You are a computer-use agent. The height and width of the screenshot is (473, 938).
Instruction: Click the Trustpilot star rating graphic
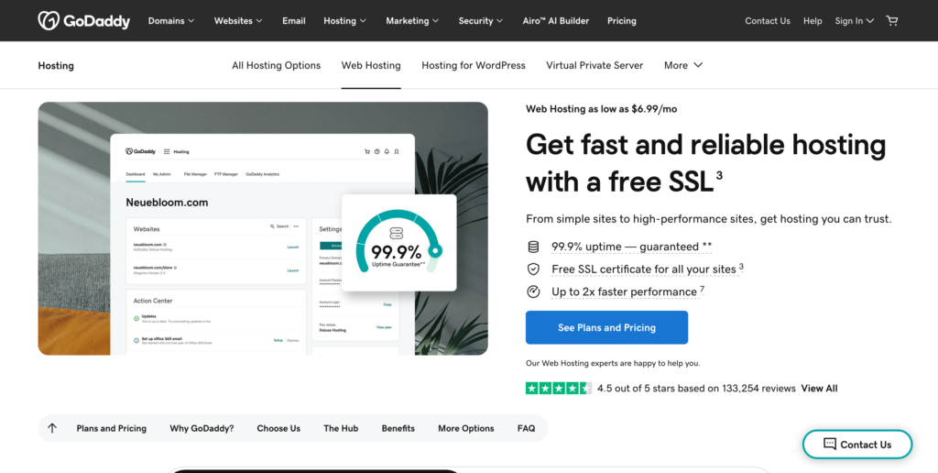[x=559, y=388]
